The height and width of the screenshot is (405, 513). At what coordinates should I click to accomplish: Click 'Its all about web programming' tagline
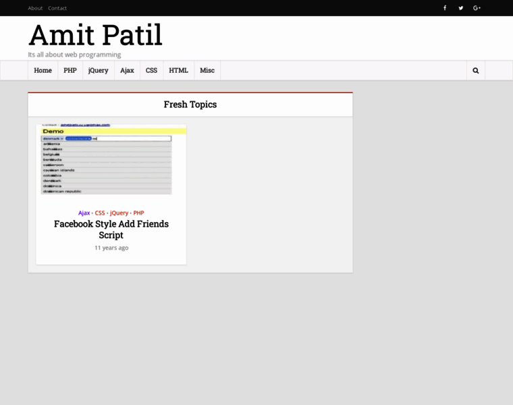[74, 55]
